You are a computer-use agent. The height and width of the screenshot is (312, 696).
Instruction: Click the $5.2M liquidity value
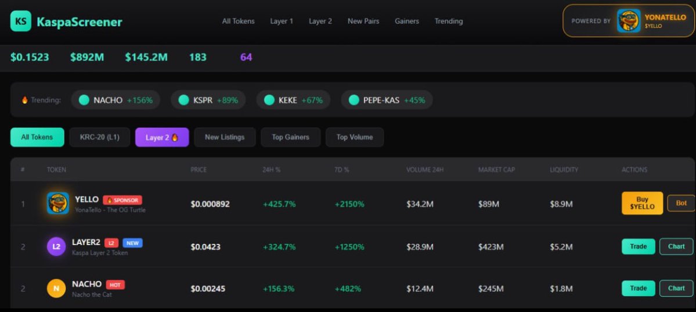click(561, 247)
